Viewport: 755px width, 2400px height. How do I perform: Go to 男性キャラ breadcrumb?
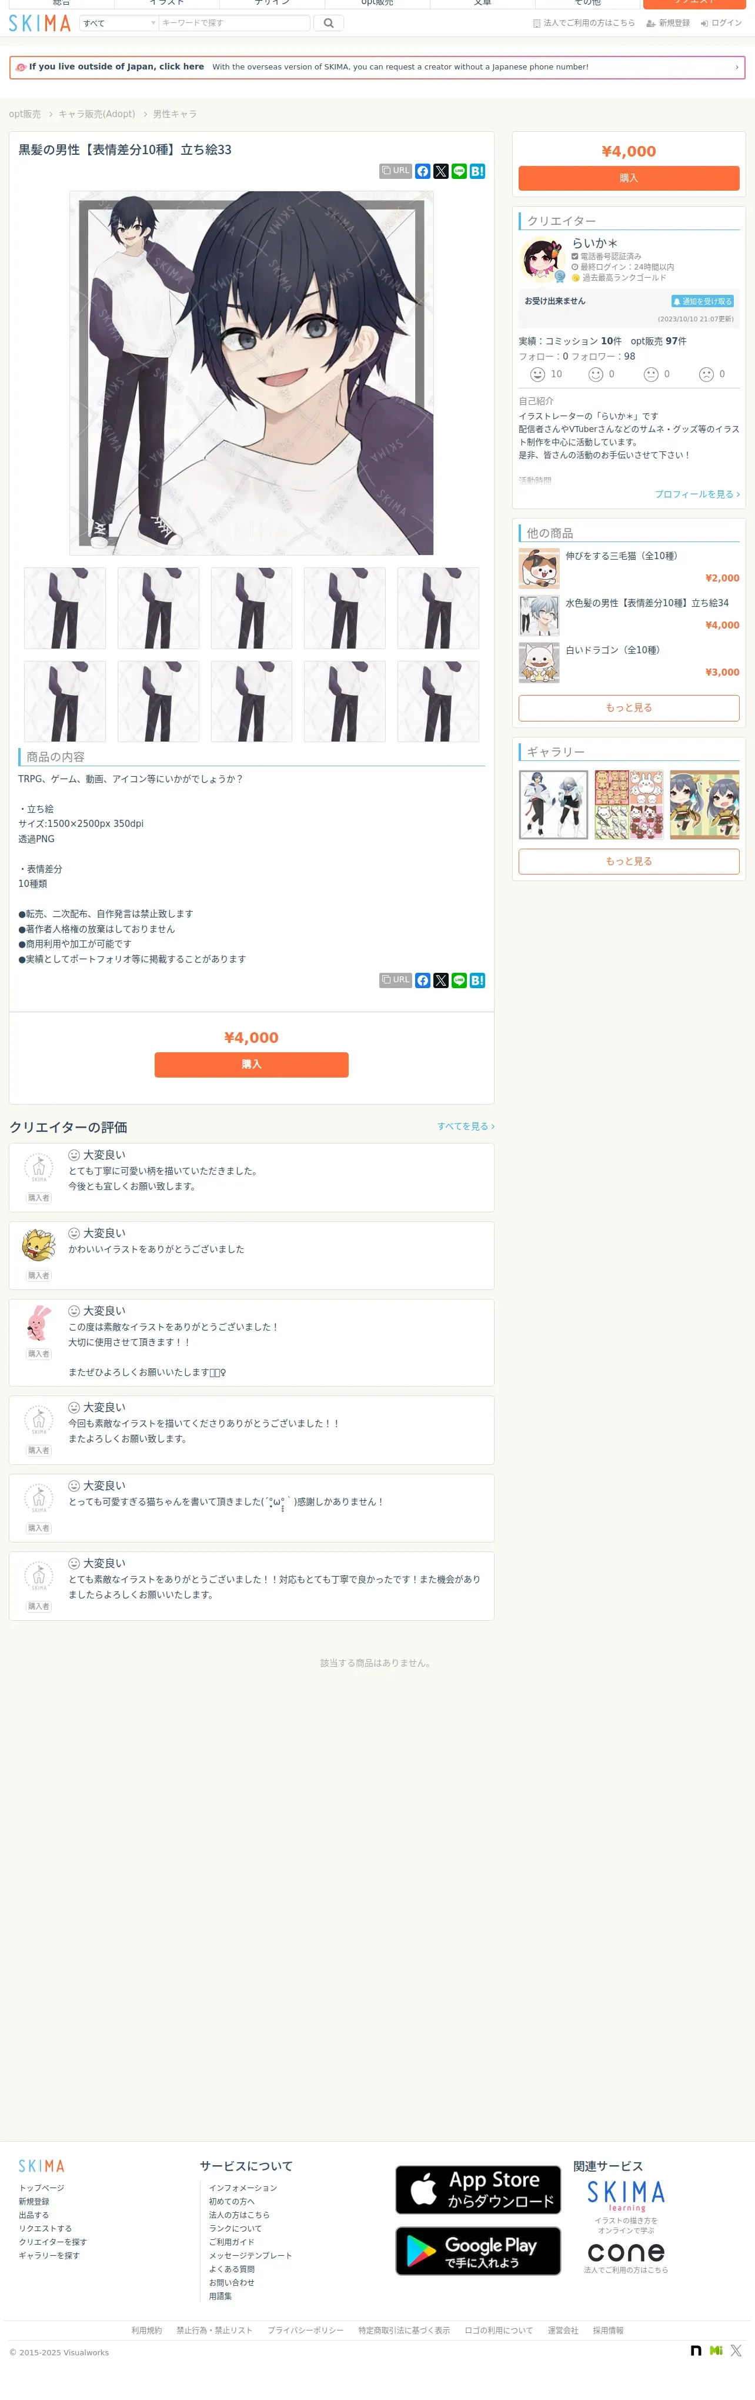click(x=175, y=114)
